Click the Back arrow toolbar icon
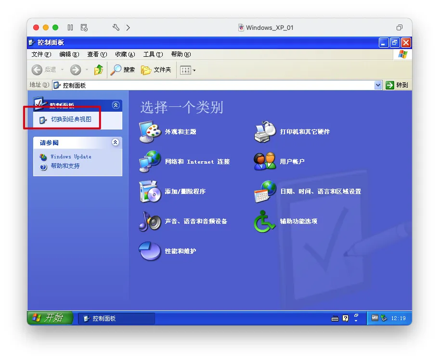The image size is (439, 361). click(37, 70)
